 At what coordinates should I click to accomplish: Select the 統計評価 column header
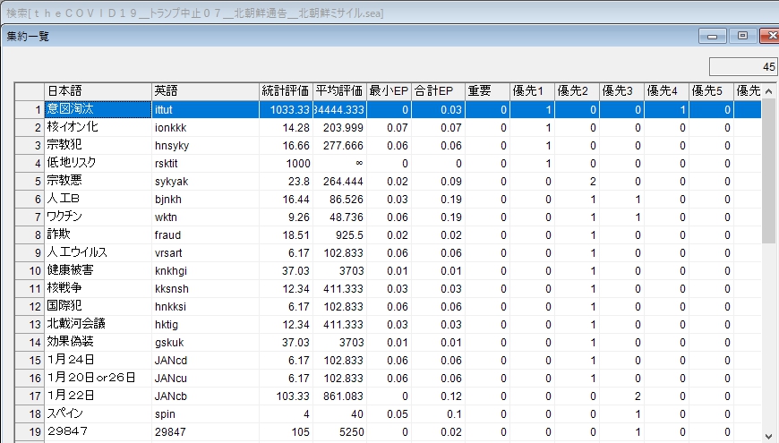coord(286,91)
